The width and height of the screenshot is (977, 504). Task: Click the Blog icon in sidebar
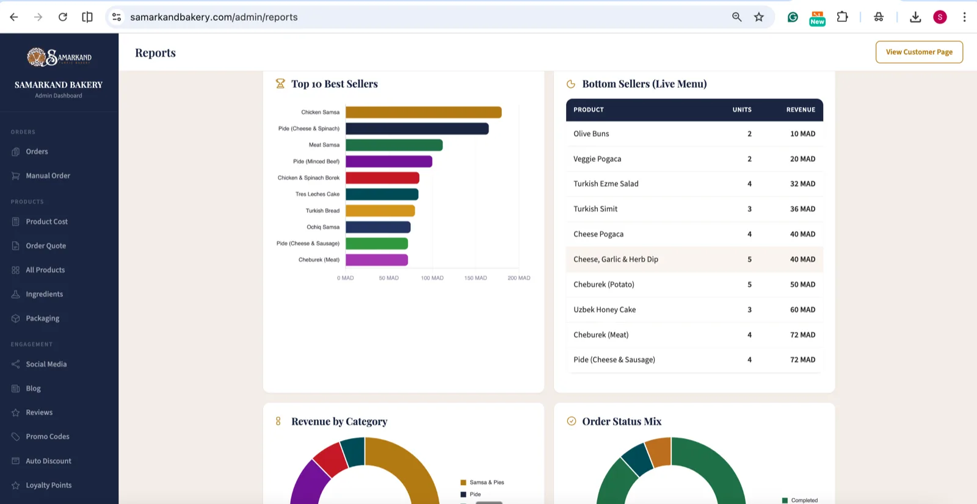pyautogui.click(x=16, y=389)
